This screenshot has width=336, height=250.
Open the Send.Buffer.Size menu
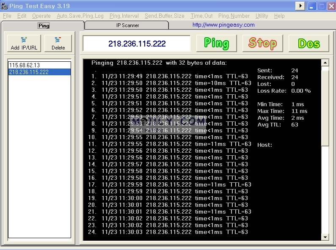[165, 16]
